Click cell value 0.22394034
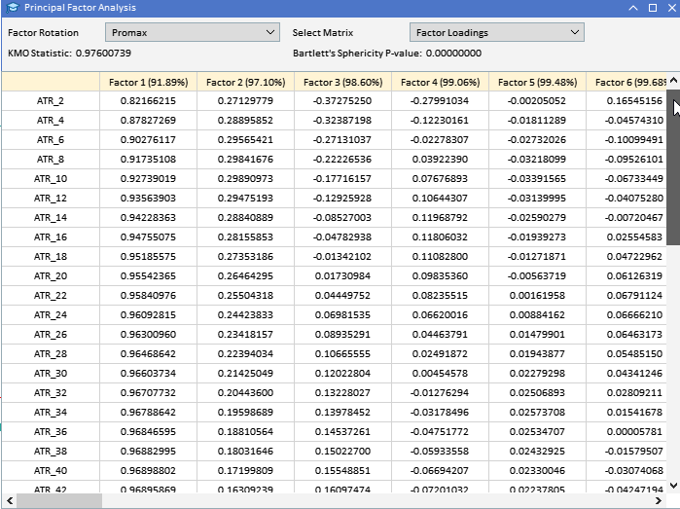This screenshot has width=680, height=509. coord(245,353)
